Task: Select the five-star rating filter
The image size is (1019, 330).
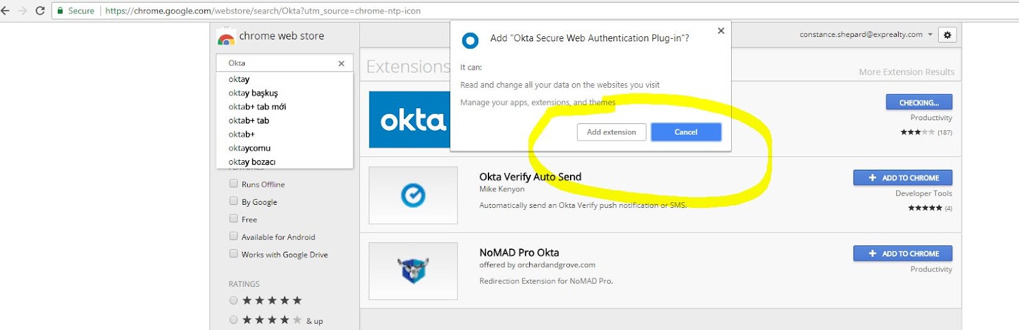Action: [233, 300]
